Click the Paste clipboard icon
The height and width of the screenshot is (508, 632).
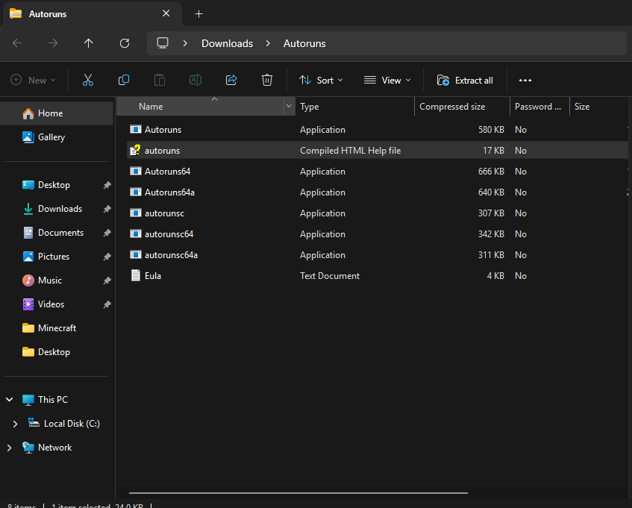[x=160, y=80]
